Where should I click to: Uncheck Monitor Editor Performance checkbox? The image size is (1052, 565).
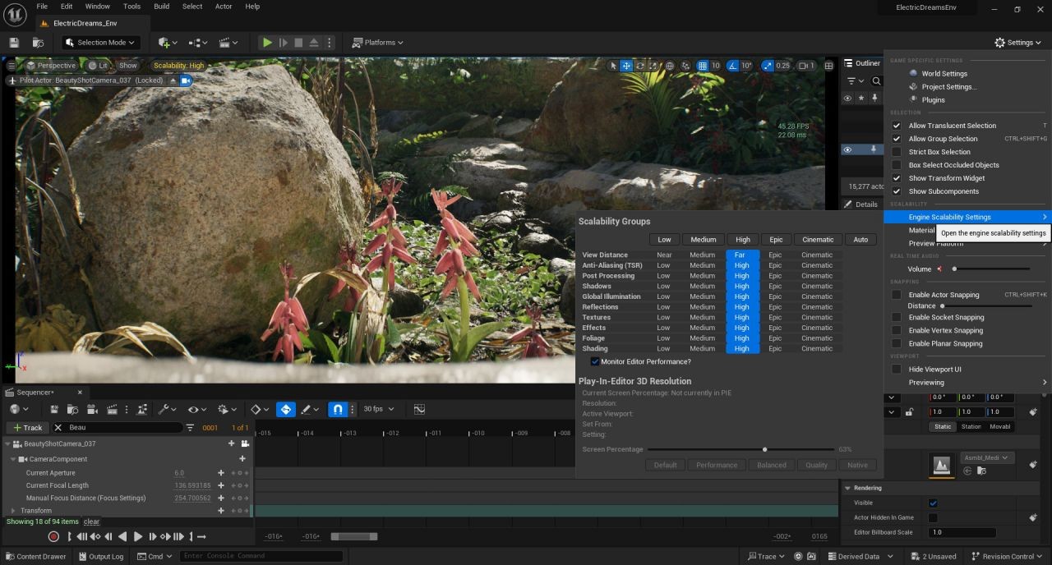[x=595, y=361]
